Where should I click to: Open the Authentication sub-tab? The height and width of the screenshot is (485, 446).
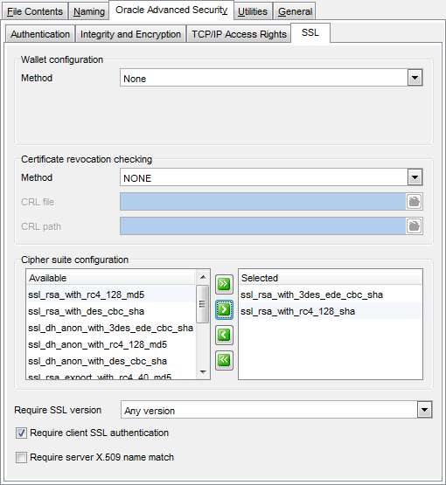click(x=40, y=34)
